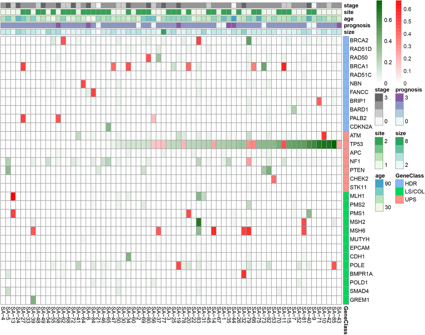
Task: Click the red FANCC cell for SA-84
Action: [x=93, y=92]
